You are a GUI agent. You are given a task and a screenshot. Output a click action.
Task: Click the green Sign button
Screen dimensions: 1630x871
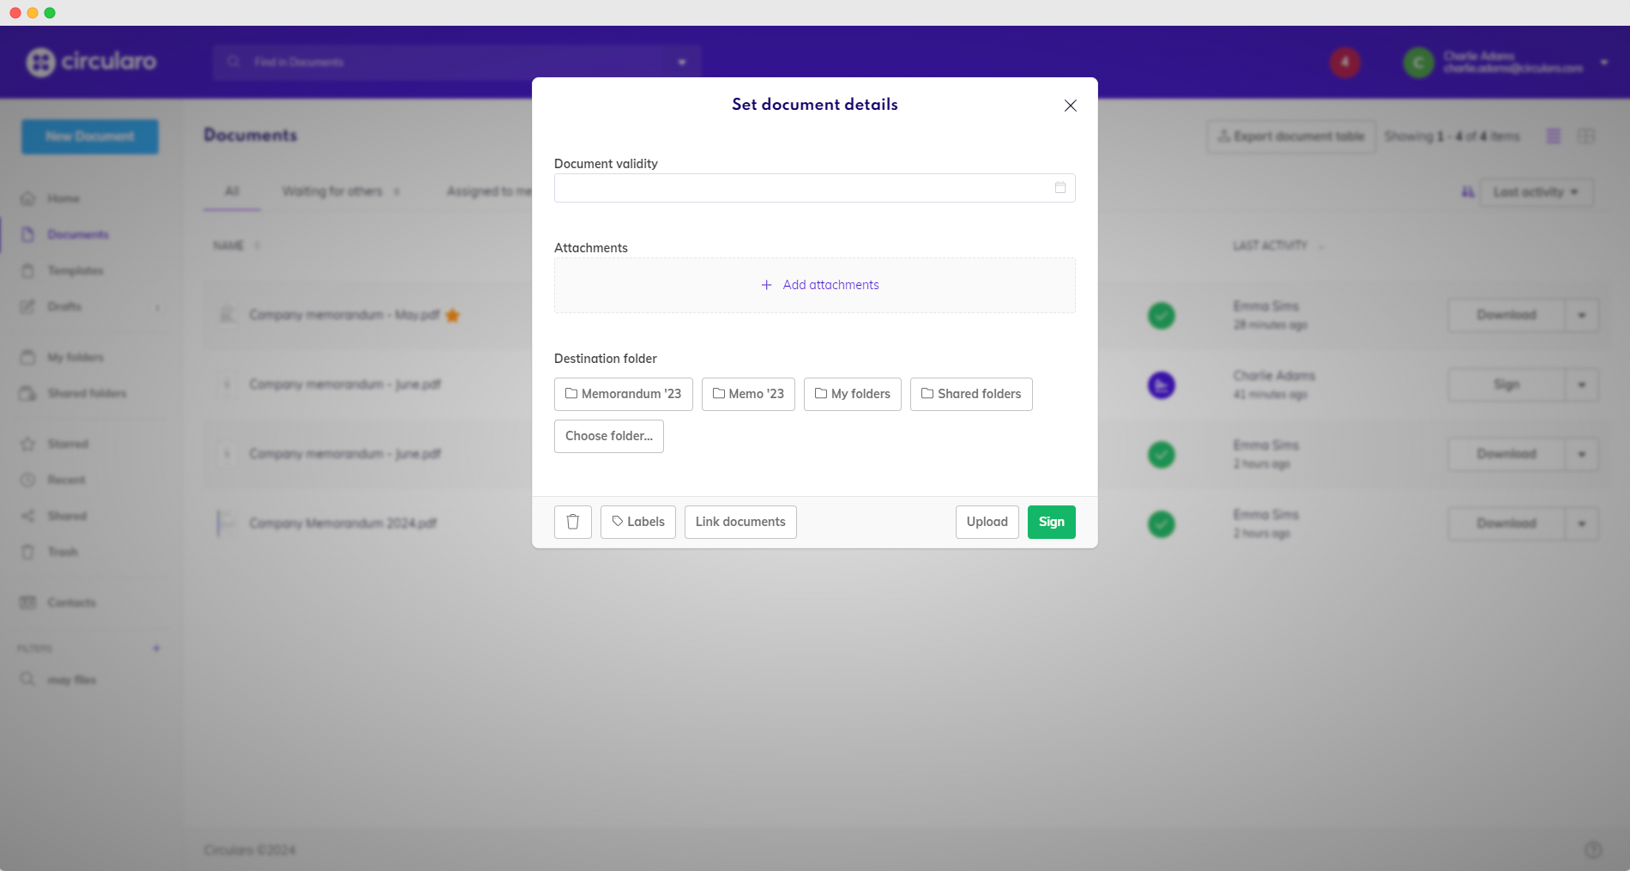[1052, 522]
